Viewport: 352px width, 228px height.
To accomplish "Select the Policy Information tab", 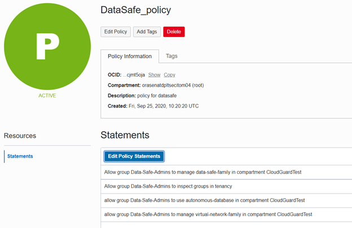I will pyautogui.click(x=130, y=56).
